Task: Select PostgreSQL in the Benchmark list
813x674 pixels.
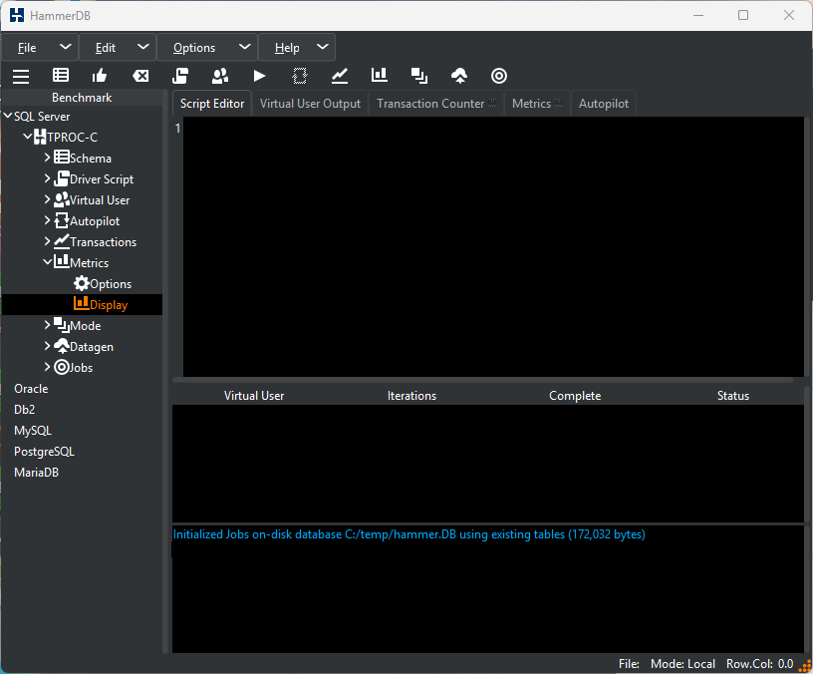Action: click(44, 452)
